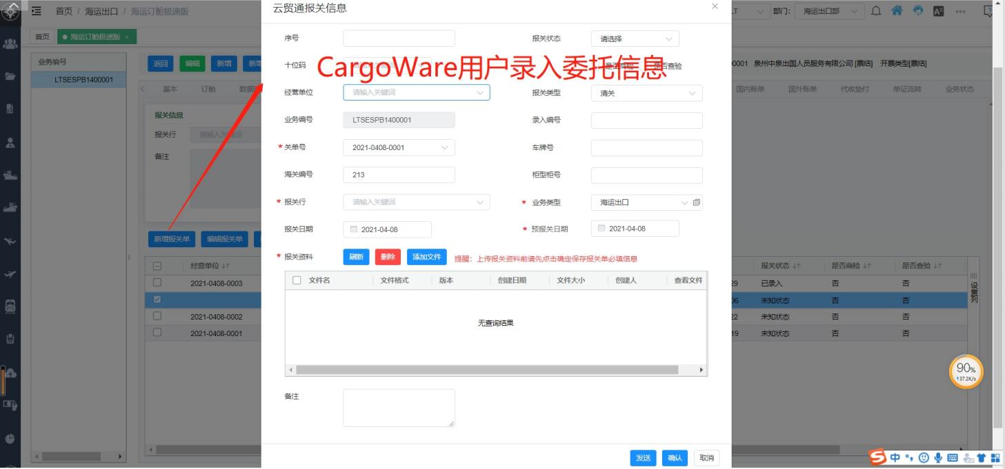Click the green 编辑 button

coord(192,64)
